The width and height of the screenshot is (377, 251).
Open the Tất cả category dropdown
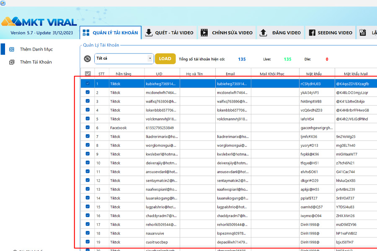[124, 59]
